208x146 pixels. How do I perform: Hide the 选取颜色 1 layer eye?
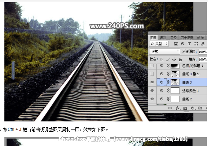[x=152, y=91]
